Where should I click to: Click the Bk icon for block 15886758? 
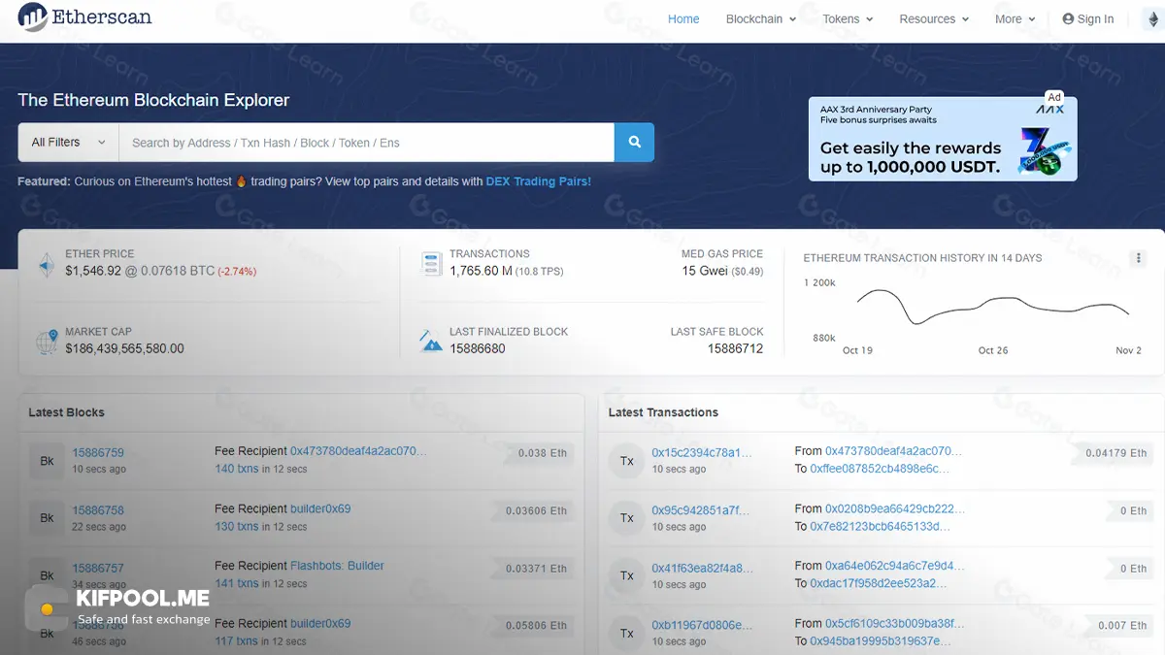point(47,518)
